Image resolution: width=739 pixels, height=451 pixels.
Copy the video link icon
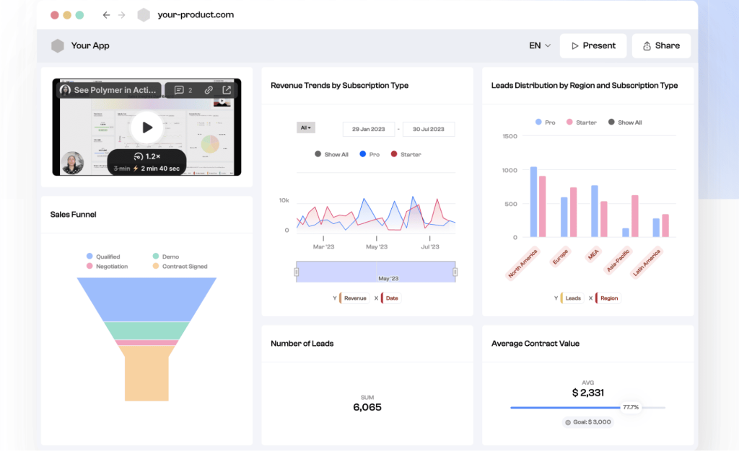point(209,90)
